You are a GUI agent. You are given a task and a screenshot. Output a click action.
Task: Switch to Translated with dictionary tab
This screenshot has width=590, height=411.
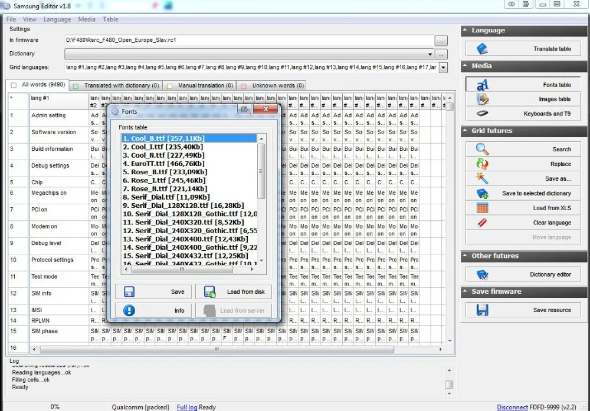point(116,85)
